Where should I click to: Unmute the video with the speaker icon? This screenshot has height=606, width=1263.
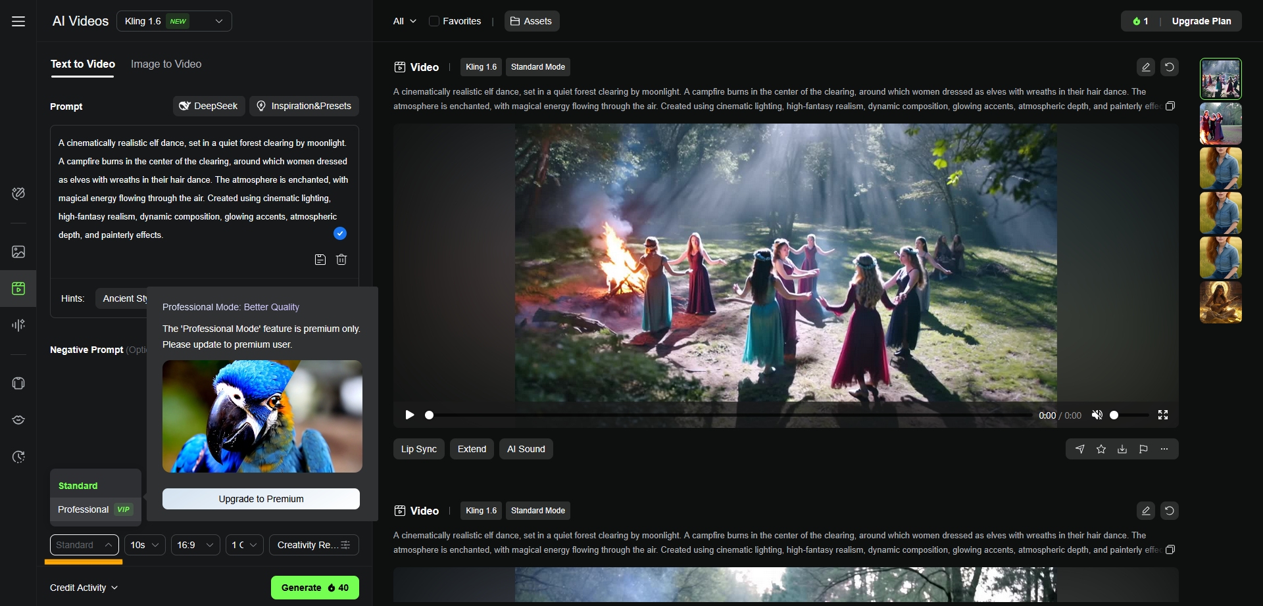click(1097, 415)
